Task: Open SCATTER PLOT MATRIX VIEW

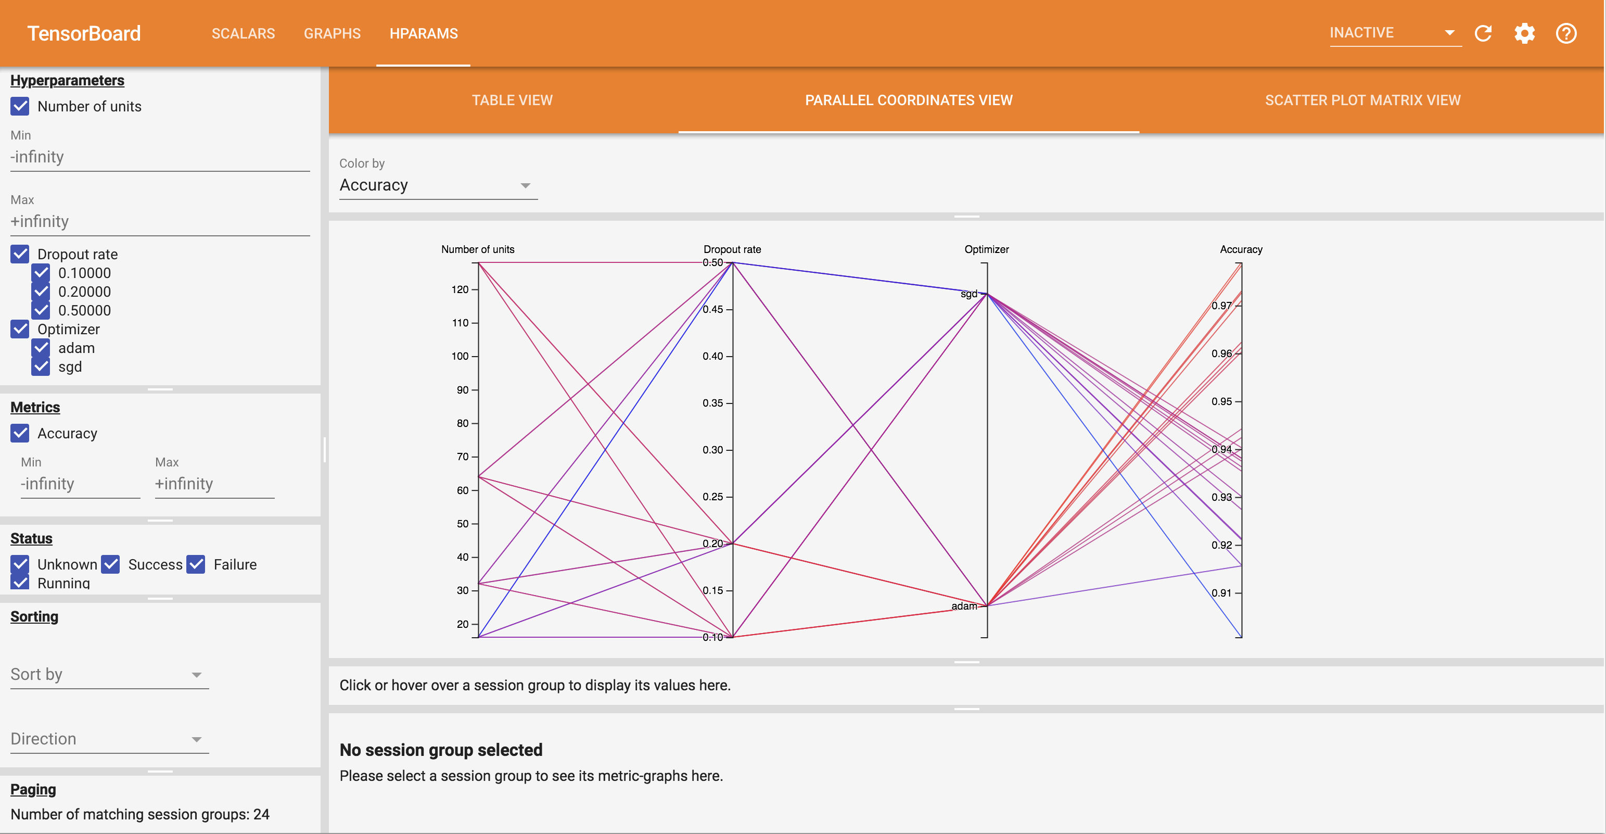Action: [x=1362, y=100]
